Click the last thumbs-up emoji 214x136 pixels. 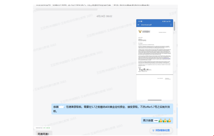(169, 120)
